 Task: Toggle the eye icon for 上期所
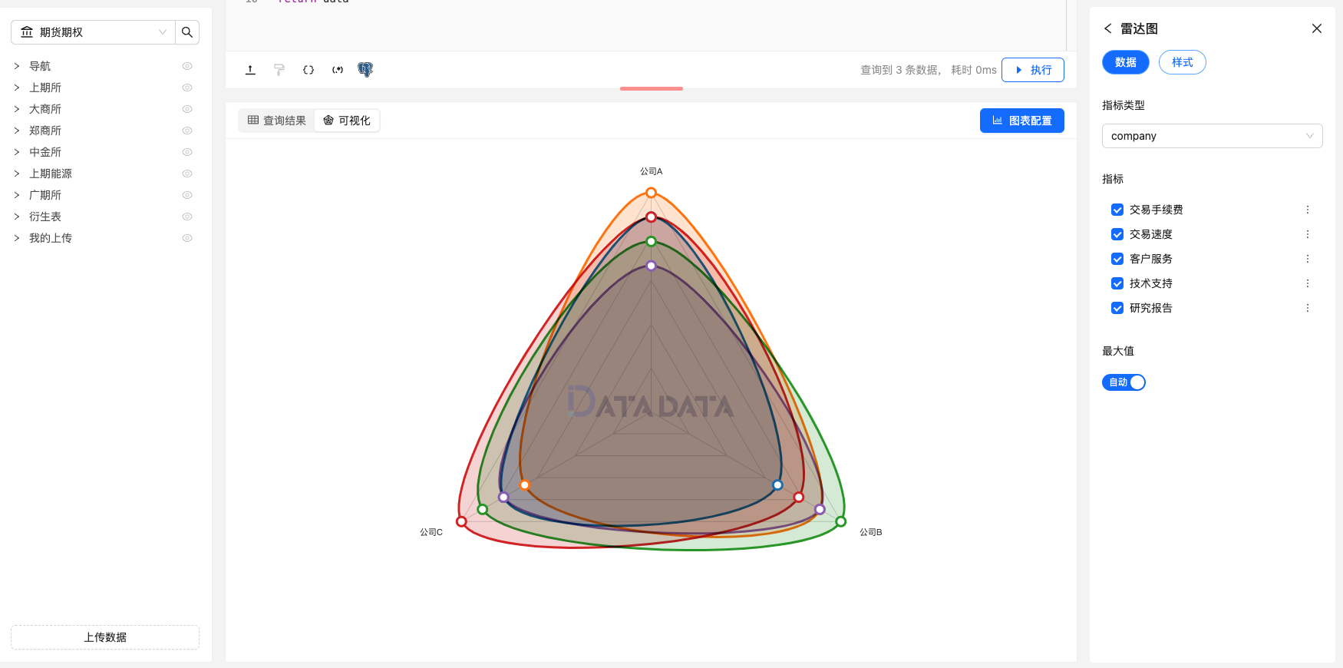coord(187,88)
